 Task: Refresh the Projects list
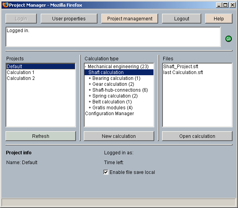pyautogui.click(x=40, y=136)
